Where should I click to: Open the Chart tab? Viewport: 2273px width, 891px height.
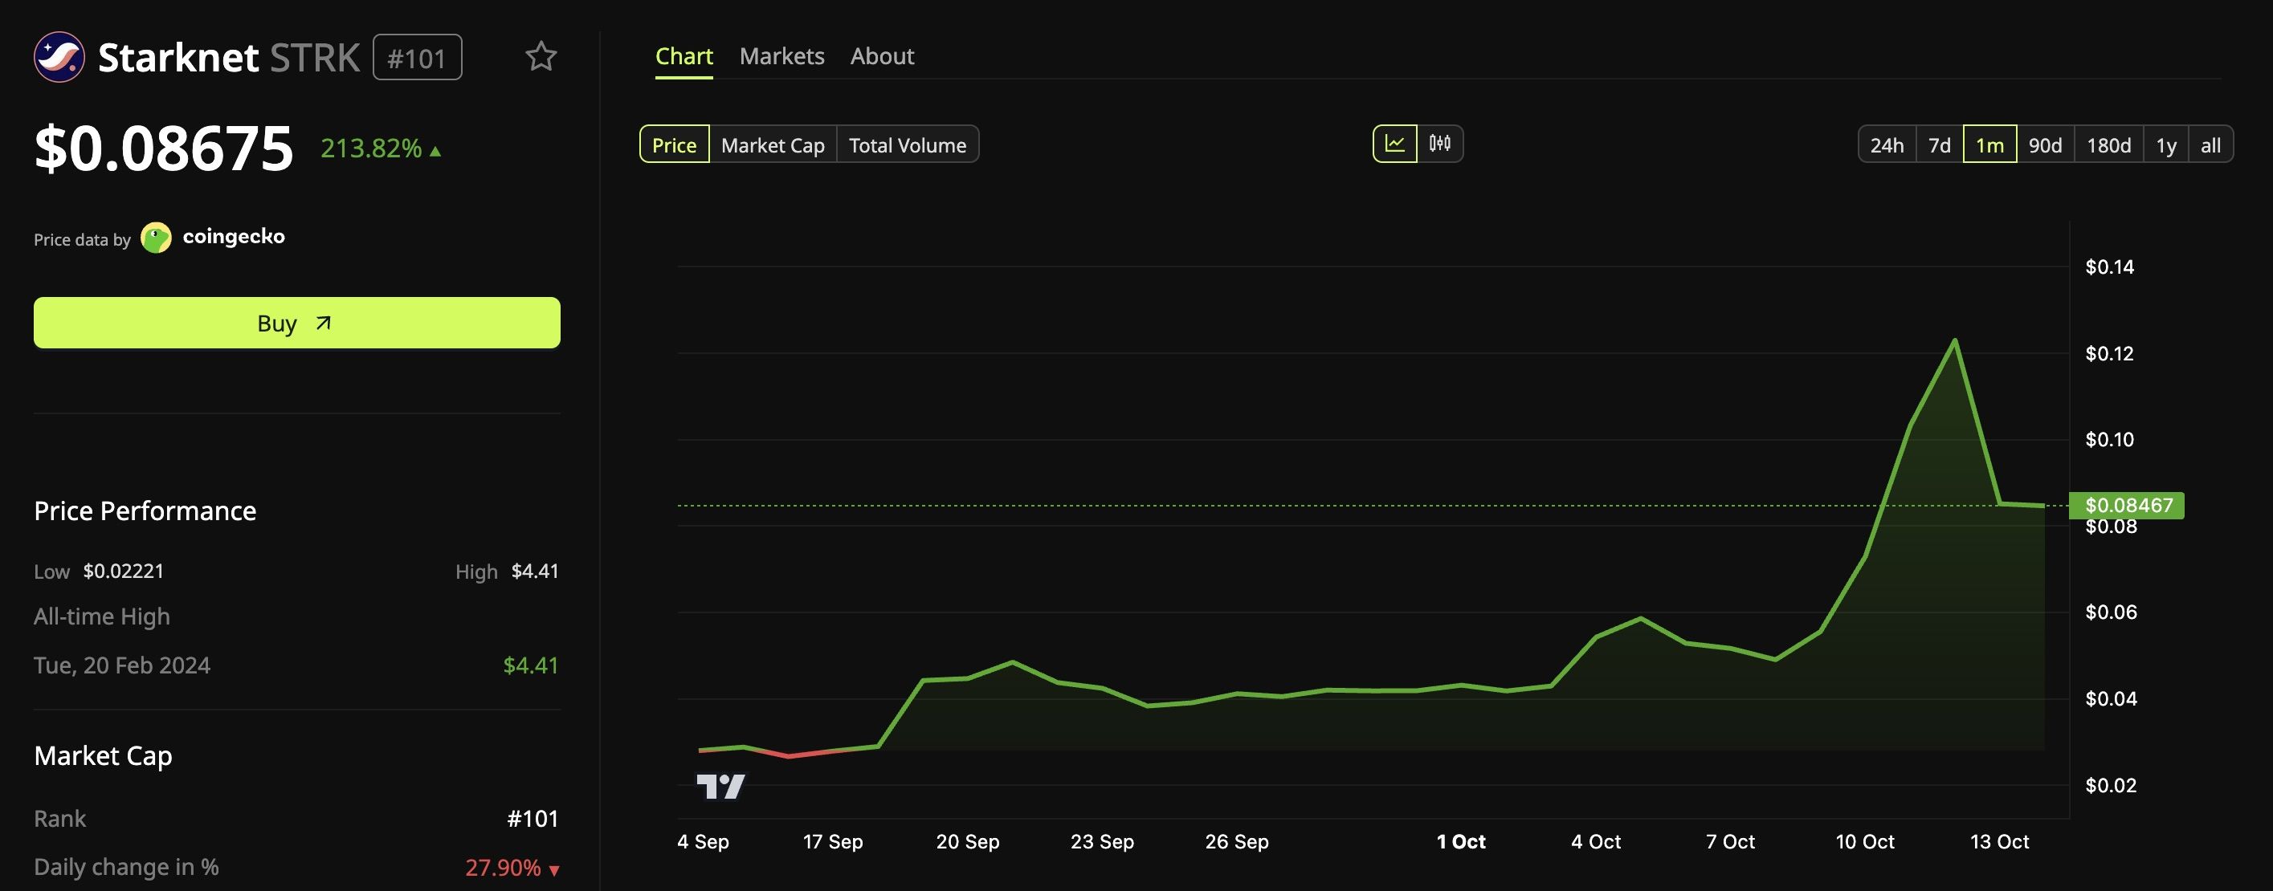click(684, 56)
